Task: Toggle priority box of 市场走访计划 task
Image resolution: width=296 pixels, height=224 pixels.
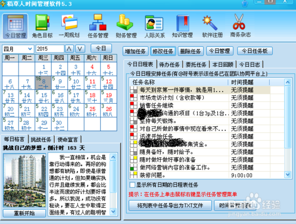Action: pos(133,98)
